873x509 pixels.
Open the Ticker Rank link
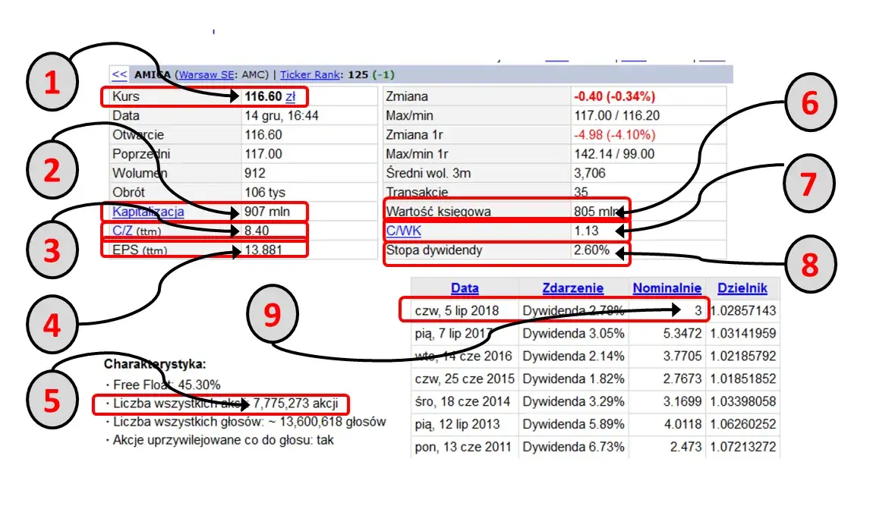coord(310,74)
